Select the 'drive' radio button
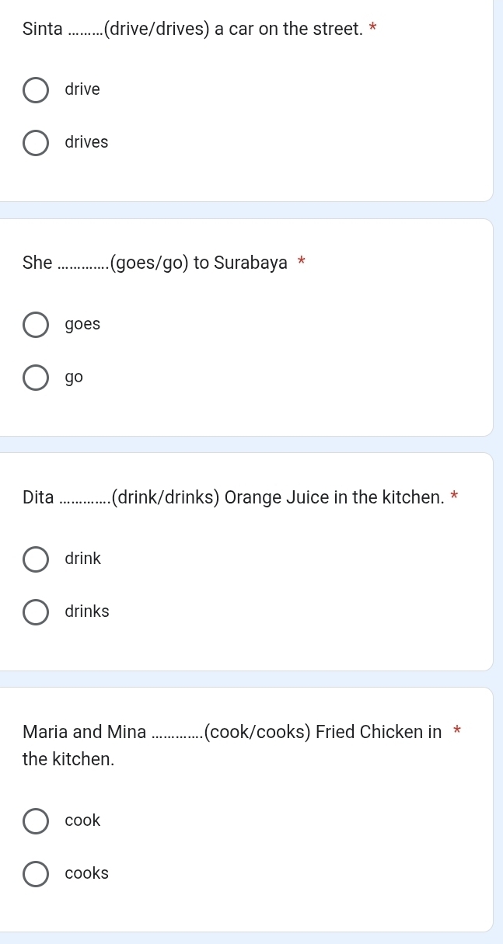The height and width of the screenshot is (944, 503). coord(36,90)
